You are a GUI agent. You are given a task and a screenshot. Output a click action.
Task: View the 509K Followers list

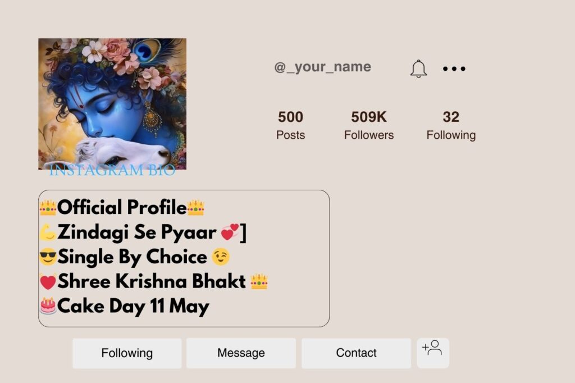pyautogui.click(x=368, y=125)
